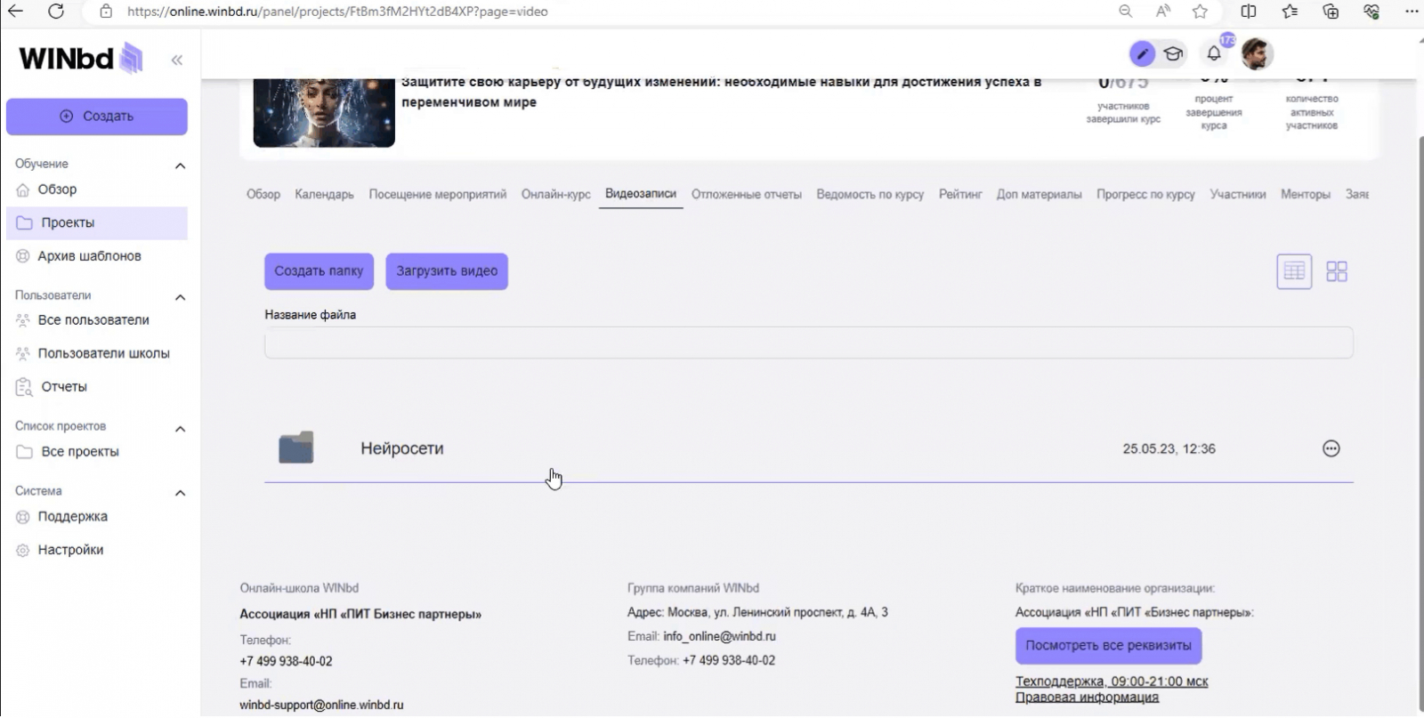Click the pencil edit mode icon
Viewport: 1424px width, 718px height.
tap(1142, 54)
